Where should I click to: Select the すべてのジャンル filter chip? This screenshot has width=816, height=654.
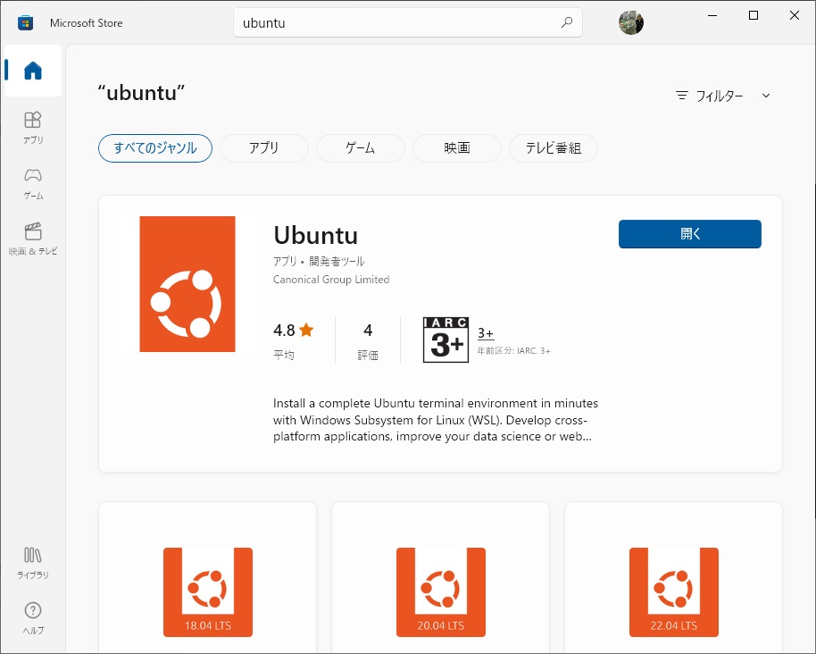pyautogui.click(x=155, y=148)
